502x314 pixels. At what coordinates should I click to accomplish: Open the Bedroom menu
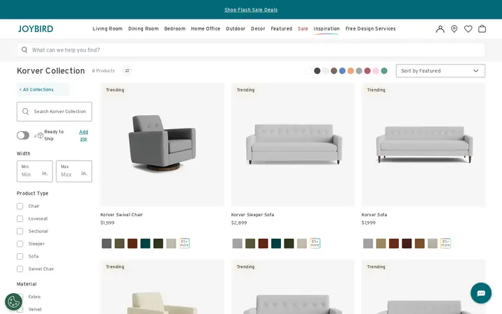[x=175, y=29]
